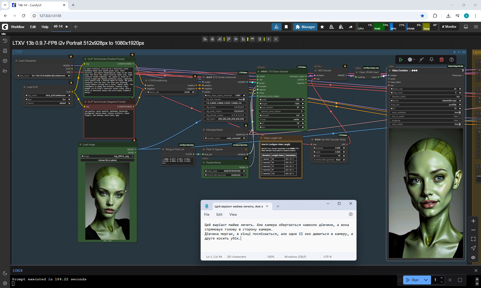Open the node help question icon

pos(451,60)
